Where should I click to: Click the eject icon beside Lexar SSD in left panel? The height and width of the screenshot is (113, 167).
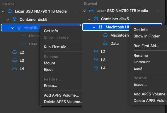coord(76,11)
